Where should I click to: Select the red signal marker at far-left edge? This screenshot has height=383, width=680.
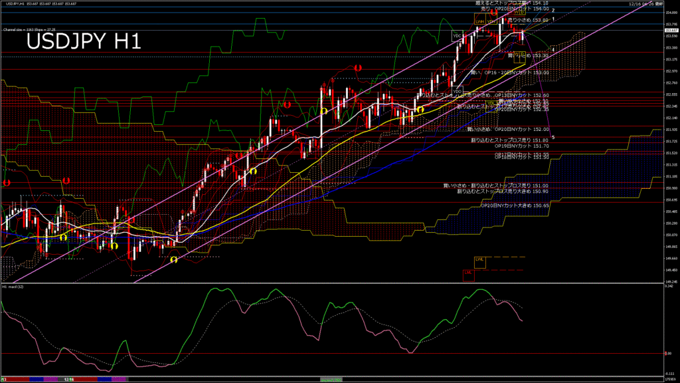tap(7, 182)
